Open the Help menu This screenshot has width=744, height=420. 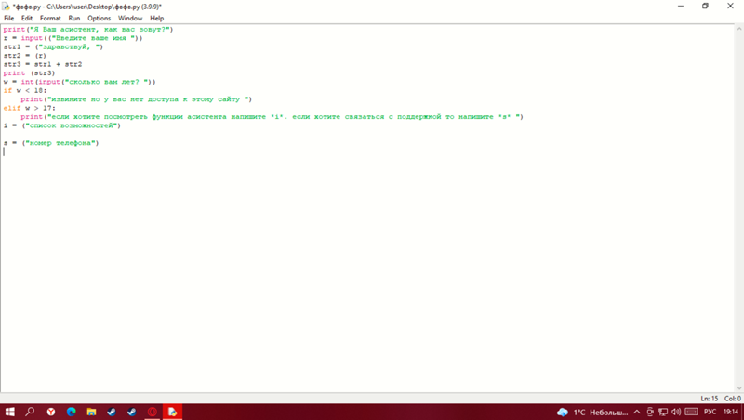pyautogui.click(x=156, y=18)
